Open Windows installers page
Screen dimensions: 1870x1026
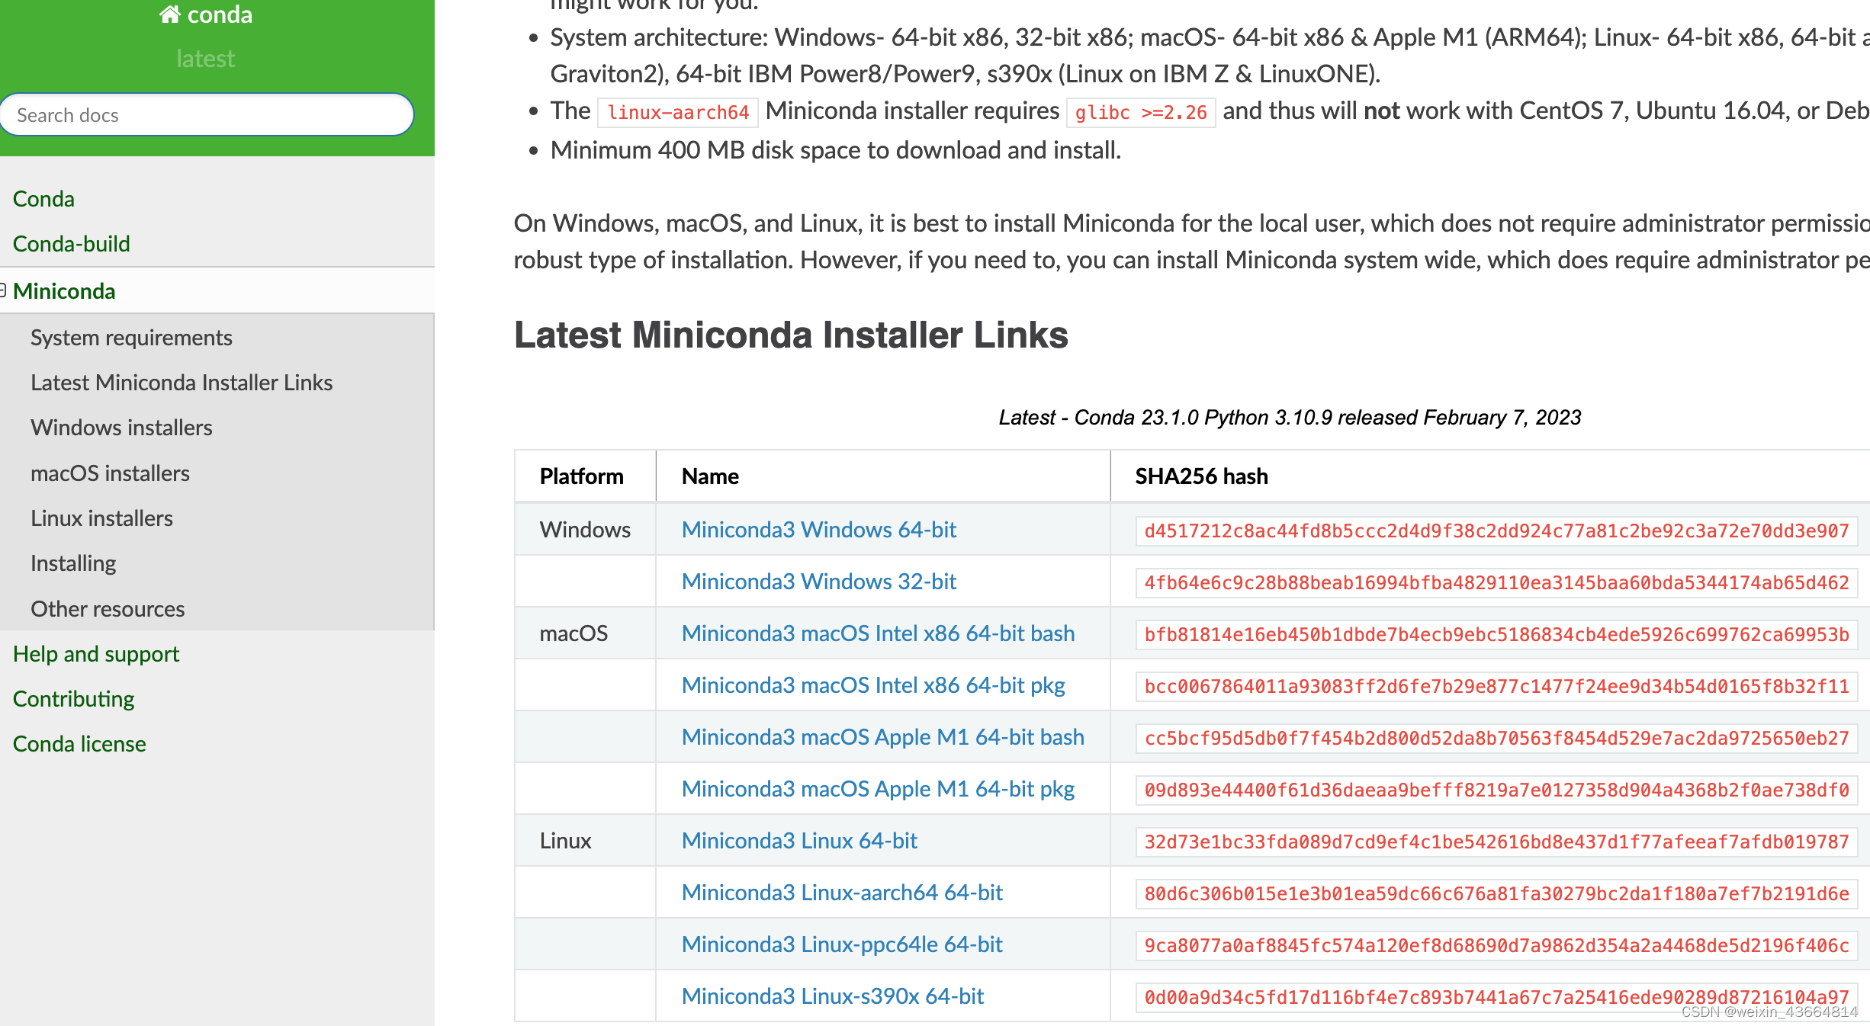point(121,427)
